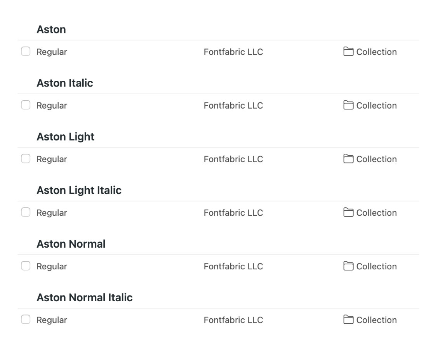The width and height of the screenshot is (438, 354).
Task: Select the Aston Light Italic family heading
Action: 79,190
